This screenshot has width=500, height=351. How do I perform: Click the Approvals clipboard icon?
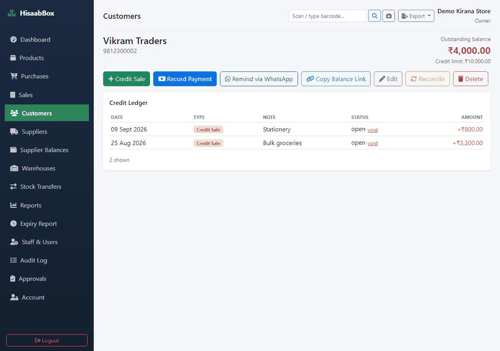pyautogui.click(x=13, y=279)
